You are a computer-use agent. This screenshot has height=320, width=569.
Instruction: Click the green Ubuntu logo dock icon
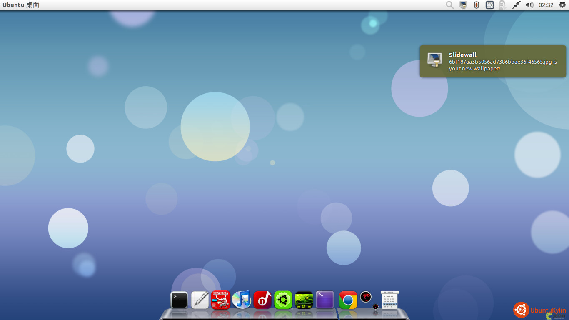(283, 300)
